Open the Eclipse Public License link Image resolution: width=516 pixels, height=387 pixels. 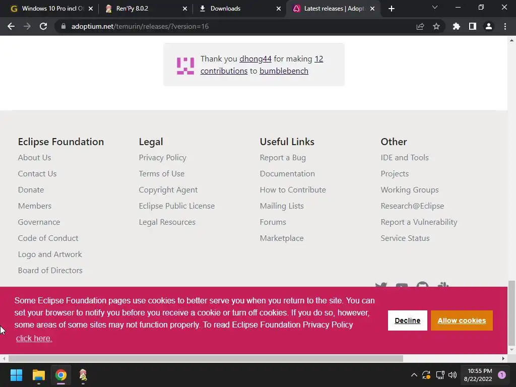tap(177, 206)
